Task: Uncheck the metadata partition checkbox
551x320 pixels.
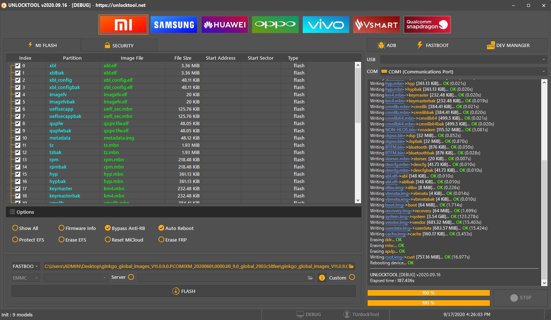Action: [18, 138]
